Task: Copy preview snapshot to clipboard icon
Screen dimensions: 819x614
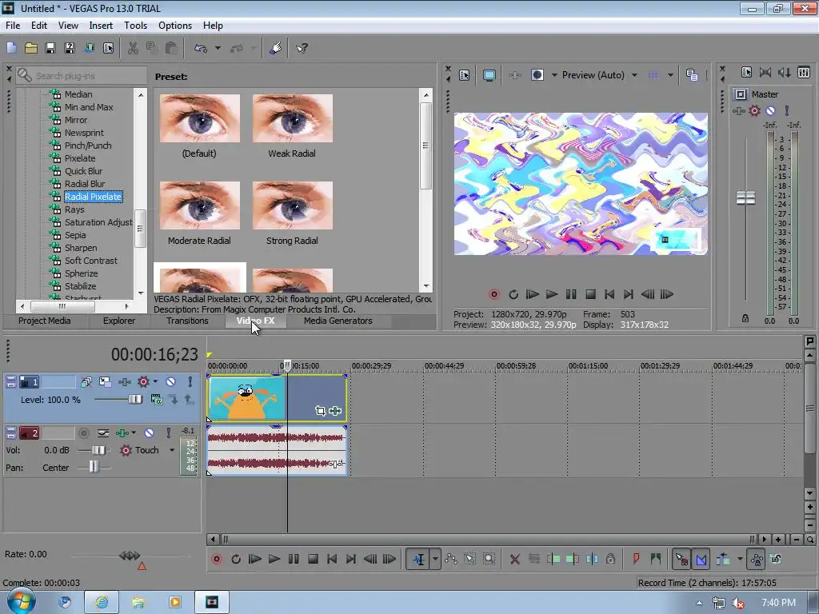Action: pyautogui.click(x=692, y=75)
